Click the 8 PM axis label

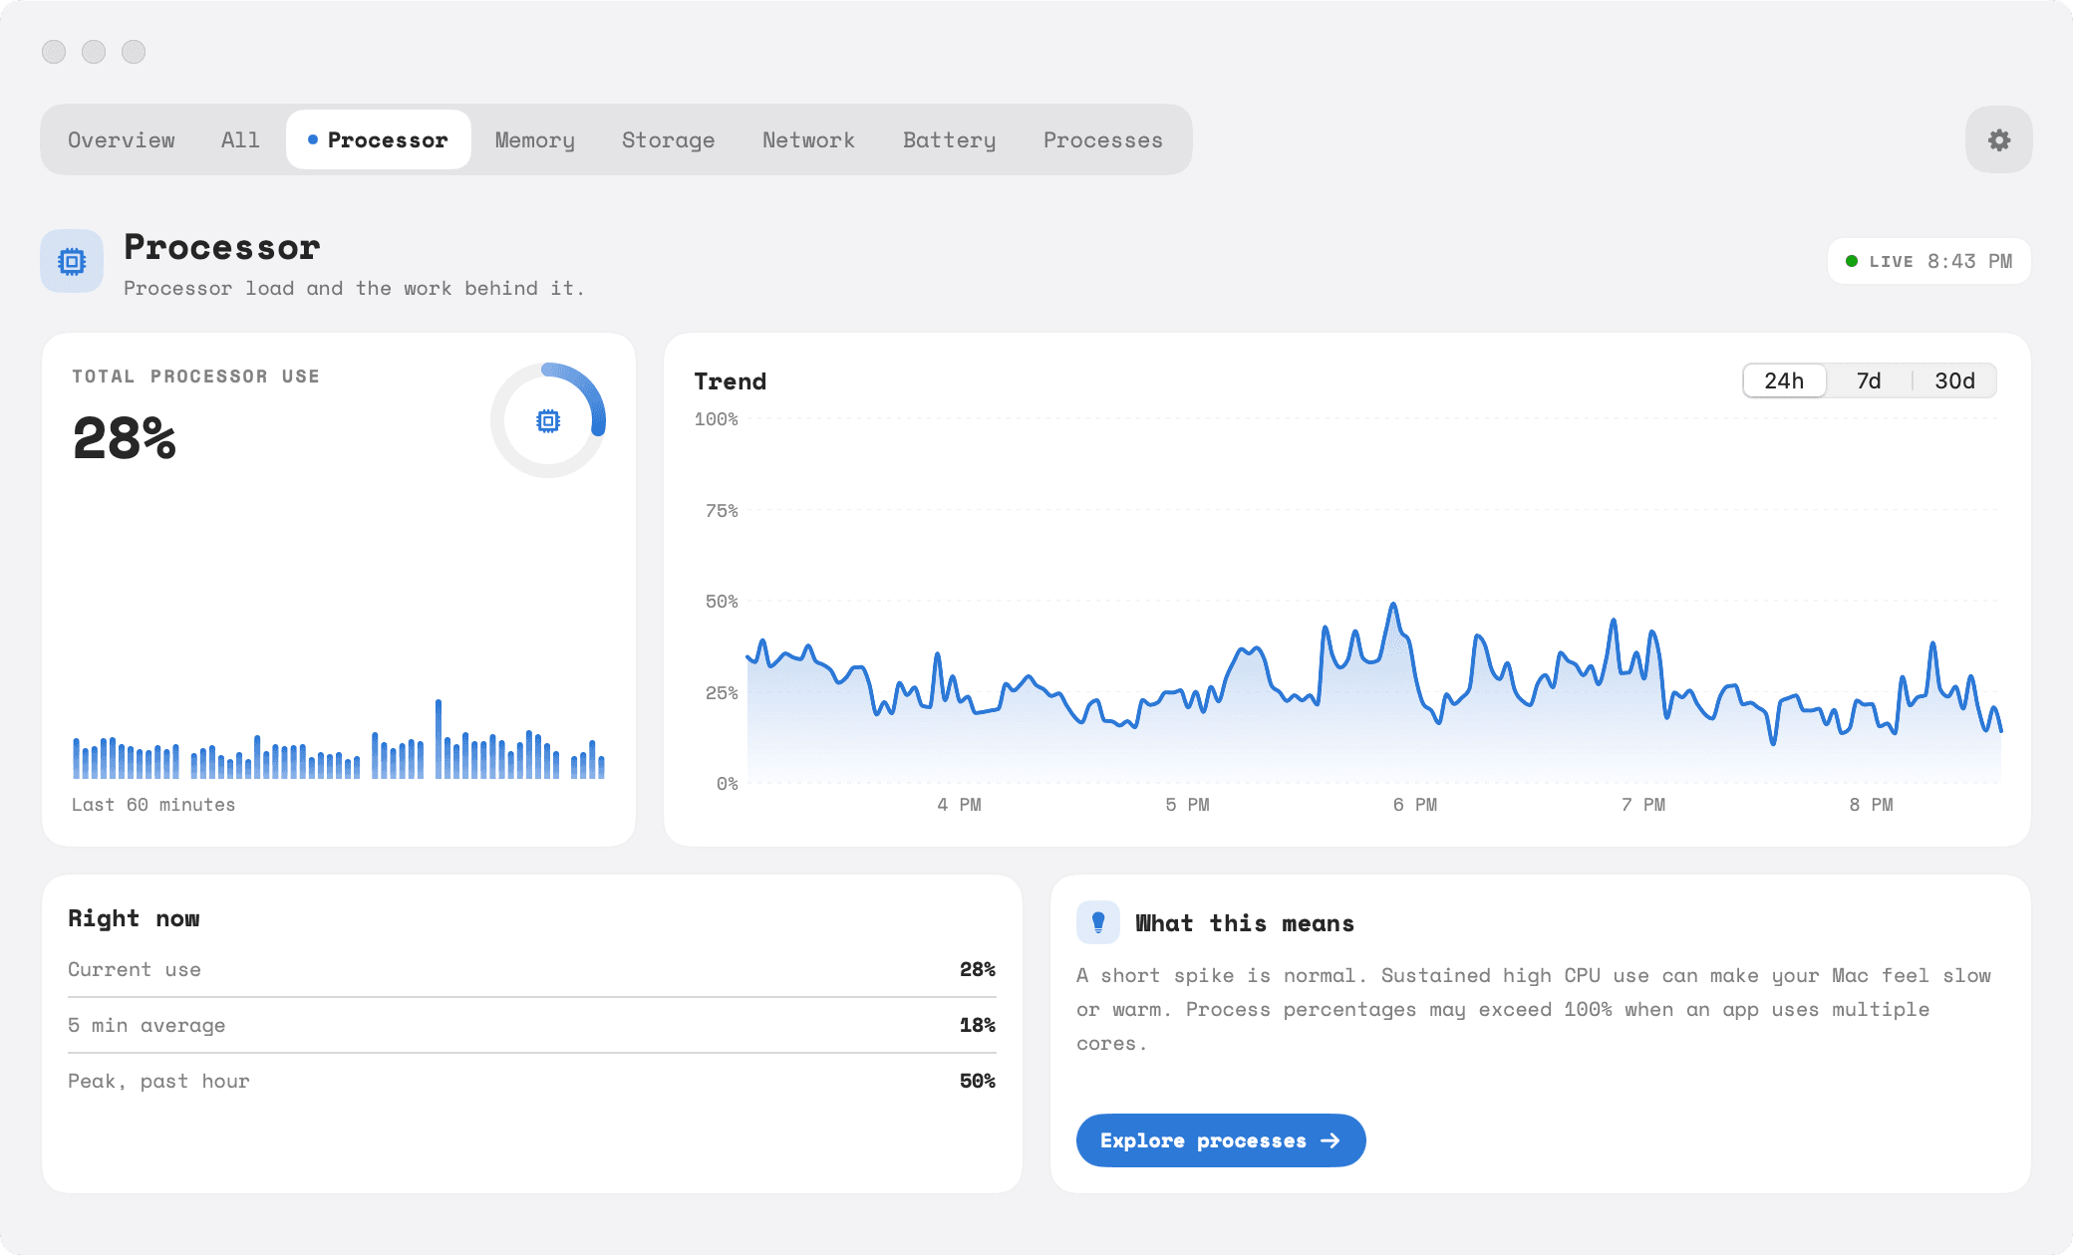coord(1871,805)
